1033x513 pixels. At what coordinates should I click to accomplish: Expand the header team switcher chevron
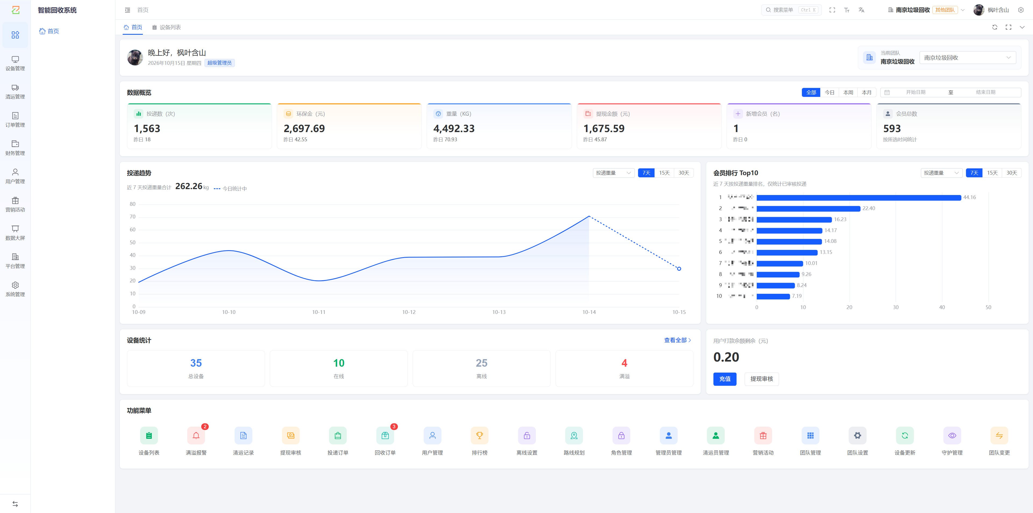point(963,10)
